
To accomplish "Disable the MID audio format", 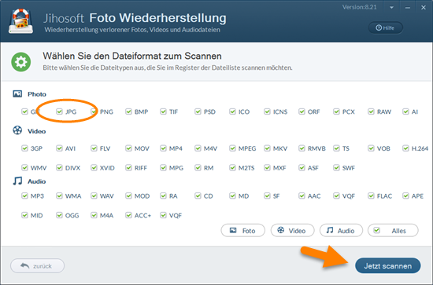I will click(24, 215).
